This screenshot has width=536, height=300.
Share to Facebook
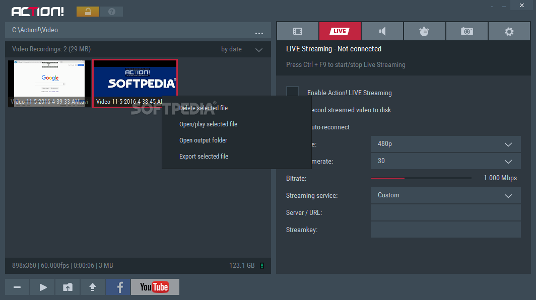click(x=118, y=287)
